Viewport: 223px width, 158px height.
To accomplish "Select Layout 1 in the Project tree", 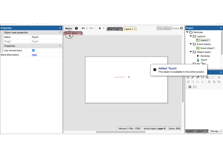I will click(205, 40).
